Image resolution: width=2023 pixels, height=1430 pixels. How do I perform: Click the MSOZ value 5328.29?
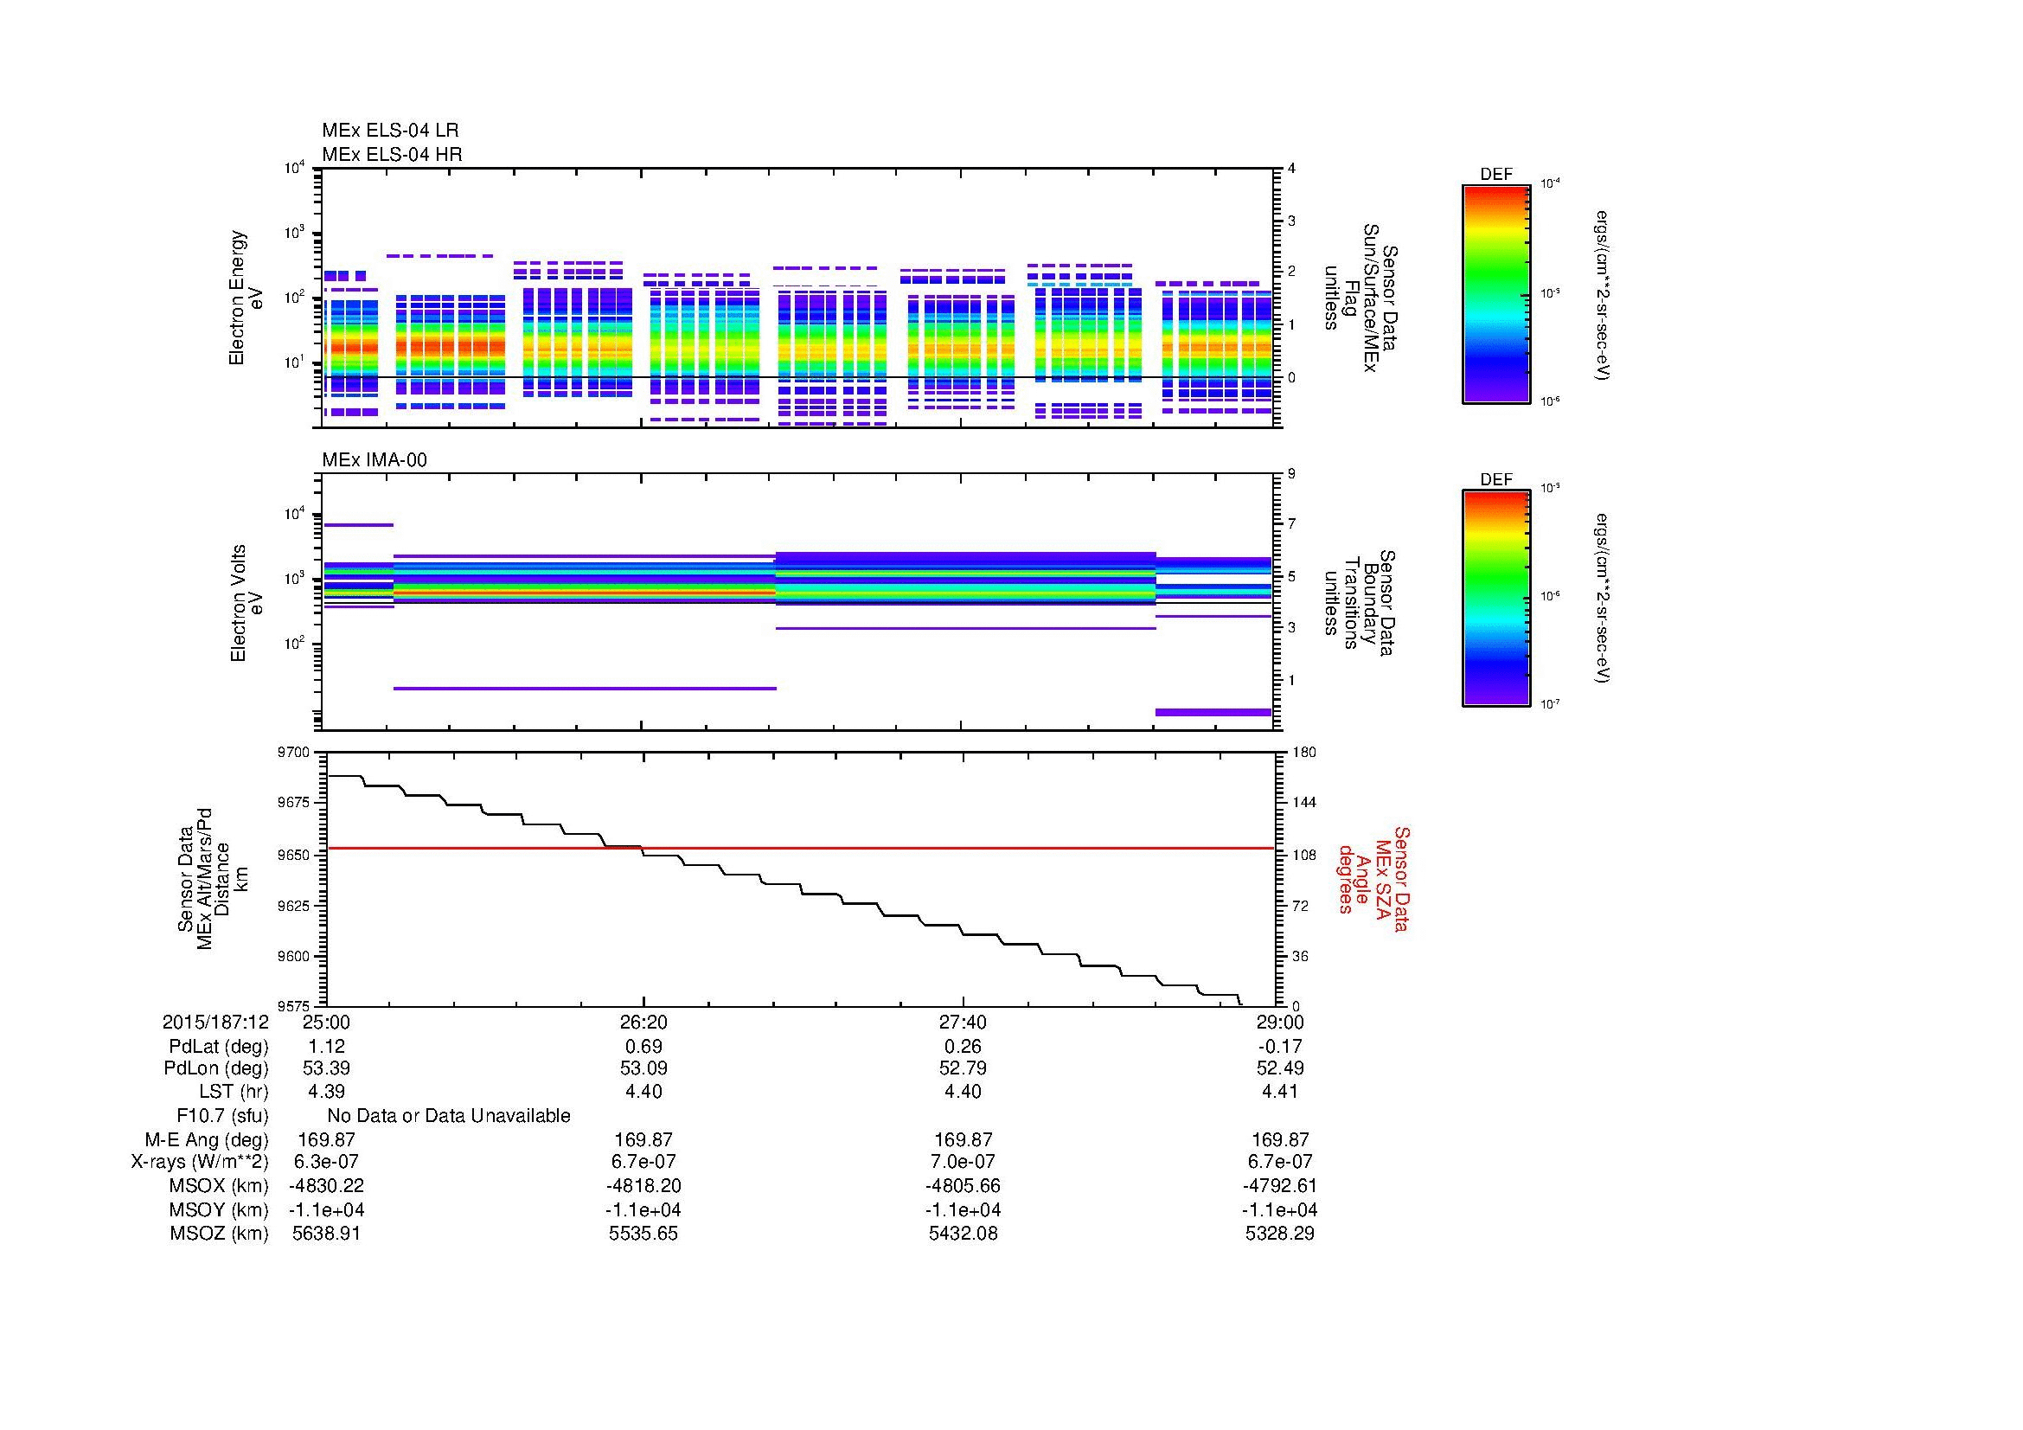[1280, 1233]
